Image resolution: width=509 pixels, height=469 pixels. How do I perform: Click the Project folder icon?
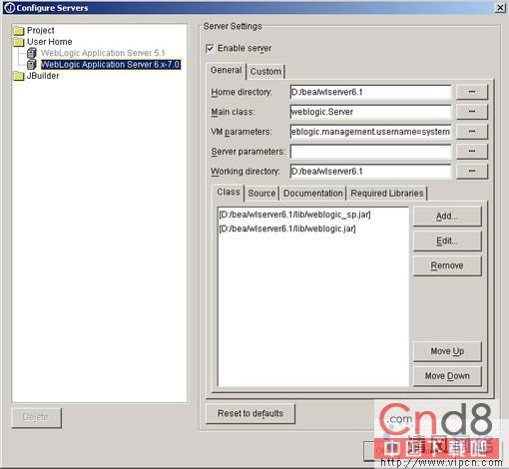(x=19, y=31)
